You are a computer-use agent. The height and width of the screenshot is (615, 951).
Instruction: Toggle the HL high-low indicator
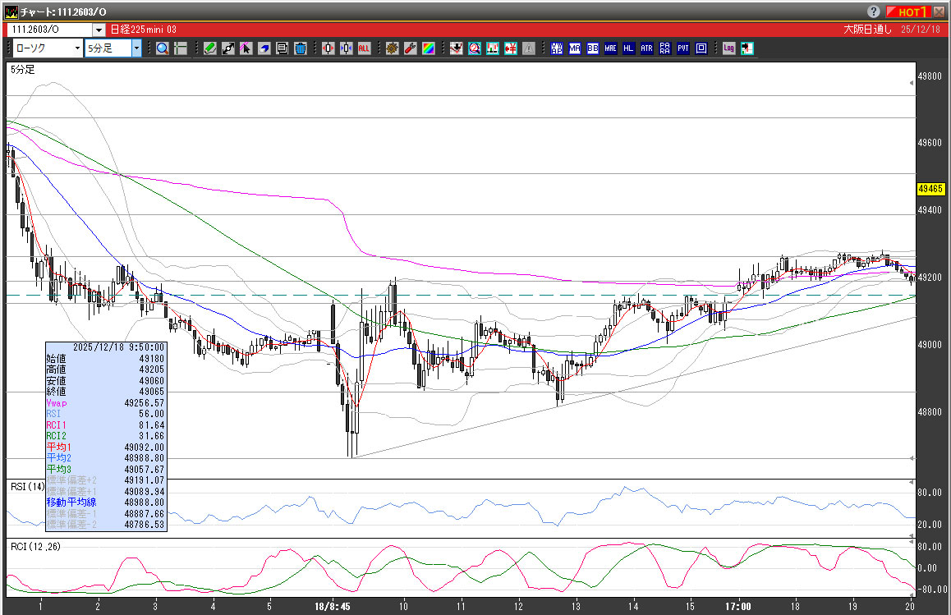[x=628, y=48]
